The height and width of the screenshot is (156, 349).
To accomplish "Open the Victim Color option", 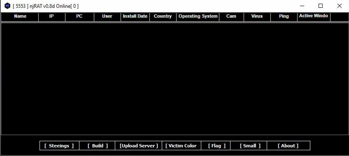I will point(181,146).
